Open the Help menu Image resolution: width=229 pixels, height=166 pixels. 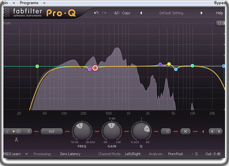pos(219,13)
